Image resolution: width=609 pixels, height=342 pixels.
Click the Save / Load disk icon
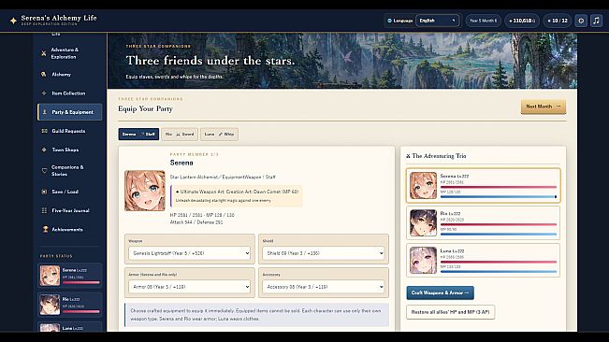point(44,192)
